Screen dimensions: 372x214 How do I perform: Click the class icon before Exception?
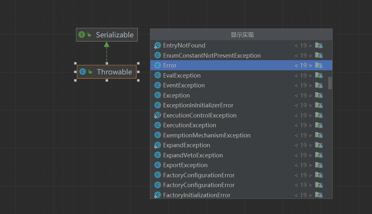pyautogui.click(x=158, y=95)
